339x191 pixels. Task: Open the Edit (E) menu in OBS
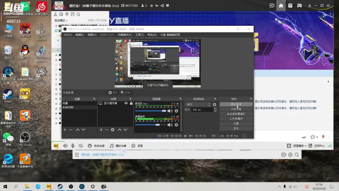[x=80, y=35]
